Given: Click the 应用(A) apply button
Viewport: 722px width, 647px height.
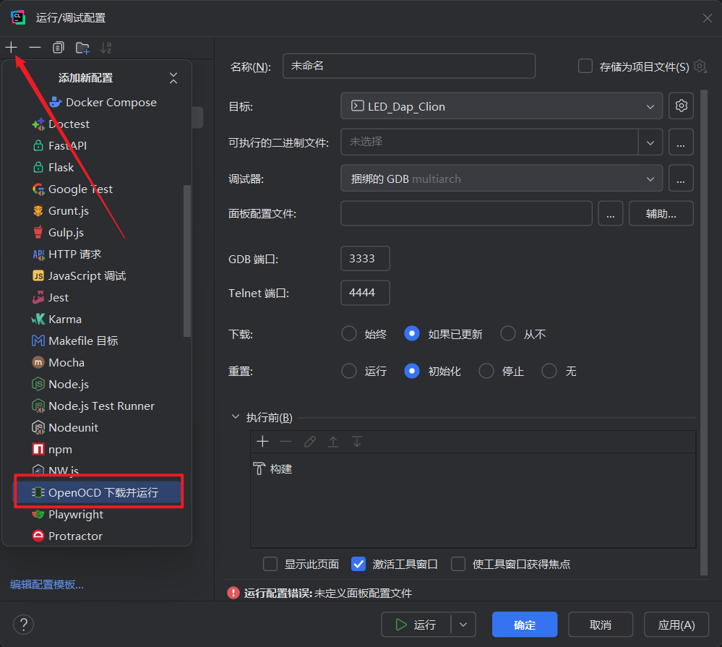Looking at the screenshot, I should pos(676,625).
